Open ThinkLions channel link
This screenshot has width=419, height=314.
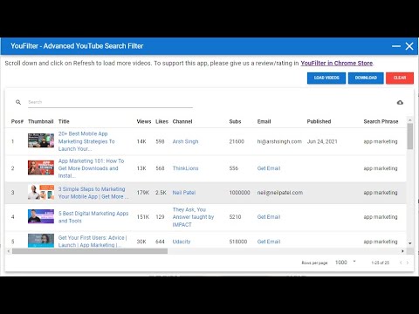(x=185, y=168)
